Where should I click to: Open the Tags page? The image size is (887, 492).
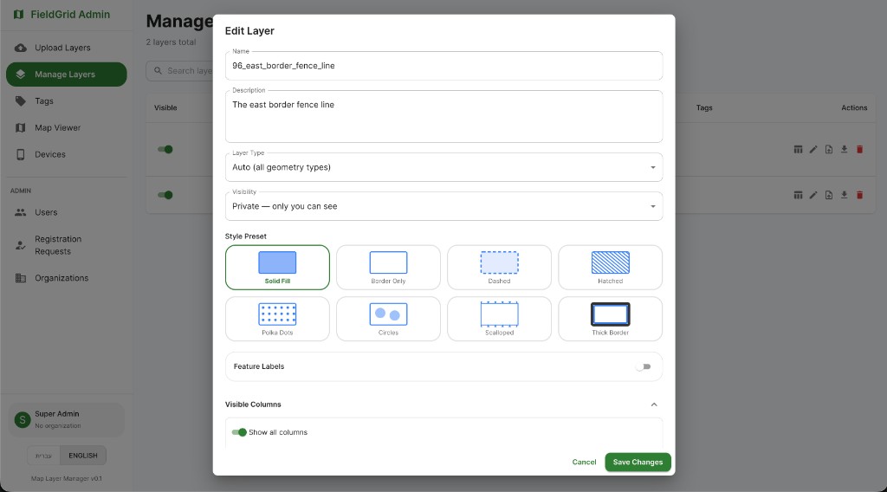click(66, 100)
